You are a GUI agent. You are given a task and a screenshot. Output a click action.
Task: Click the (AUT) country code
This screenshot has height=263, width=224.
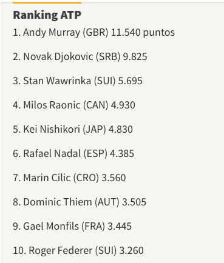click(107, 202)
